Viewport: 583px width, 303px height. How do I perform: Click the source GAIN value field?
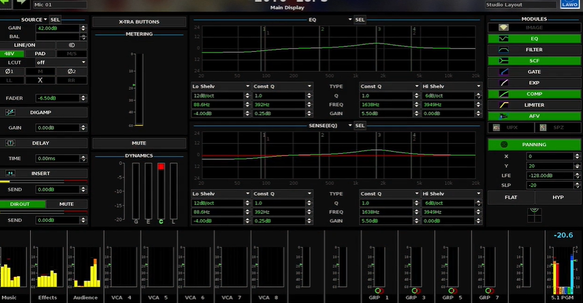click(57, 29)
